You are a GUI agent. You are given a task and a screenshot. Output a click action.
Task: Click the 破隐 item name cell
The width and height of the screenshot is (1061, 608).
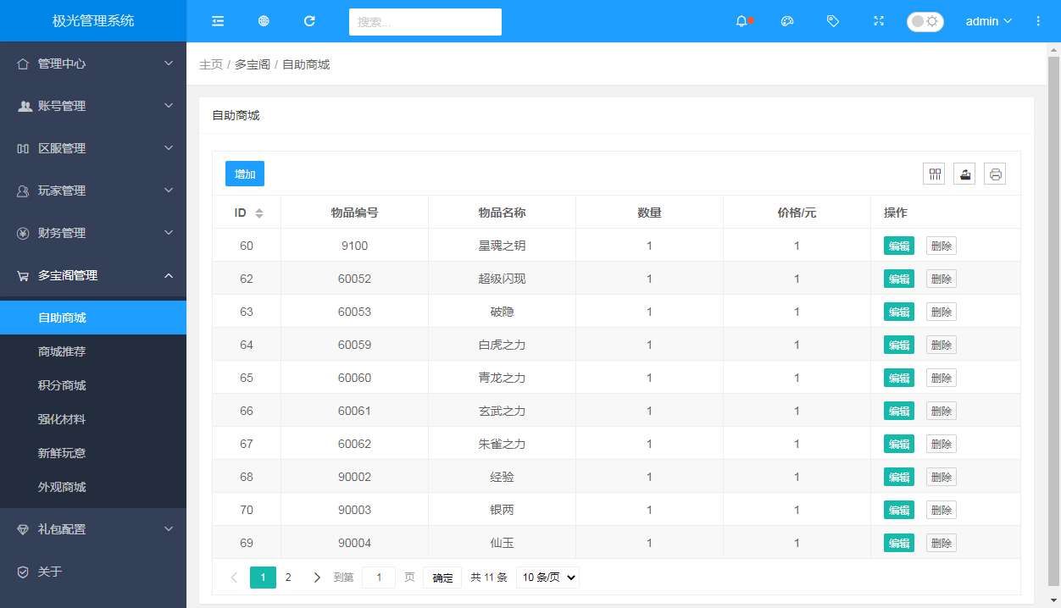click(502, 312)
